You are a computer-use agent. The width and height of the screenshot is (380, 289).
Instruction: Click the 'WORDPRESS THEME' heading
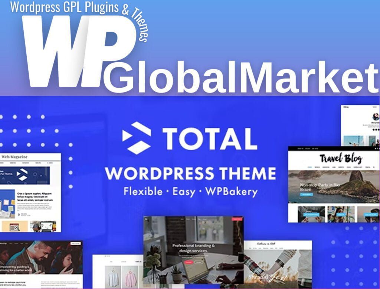point(190,173)
